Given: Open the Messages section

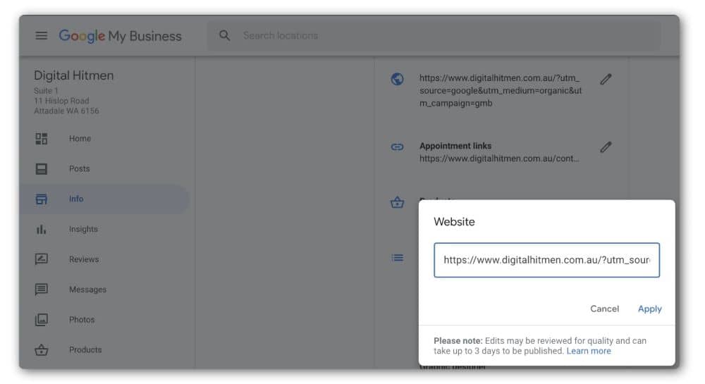Looking at the screenshot, I should coord(87,290).
